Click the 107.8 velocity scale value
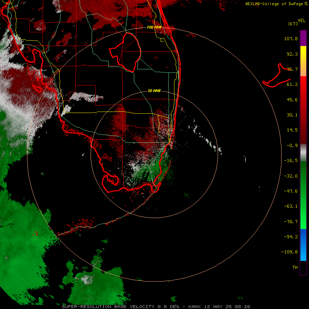This screenshot has height=309, width=309. pyautogui.click(x=291, y=38)
